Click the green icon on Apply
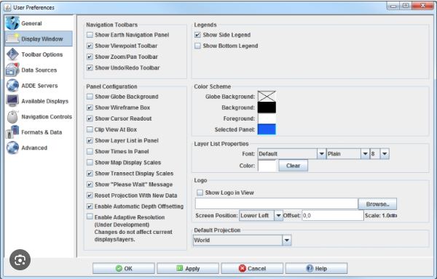This screenshot has width=437, height=279. pos(180,268)
